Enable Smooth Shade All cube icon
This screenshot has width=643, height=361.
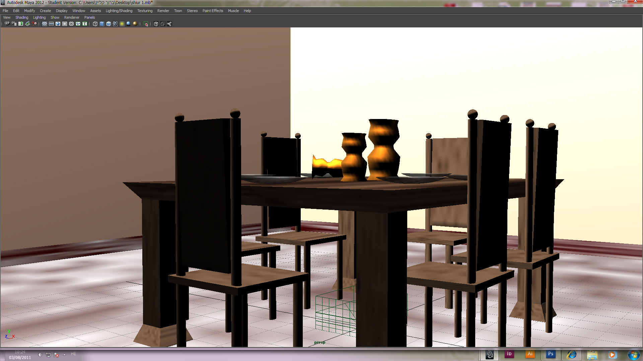point(102,24)
